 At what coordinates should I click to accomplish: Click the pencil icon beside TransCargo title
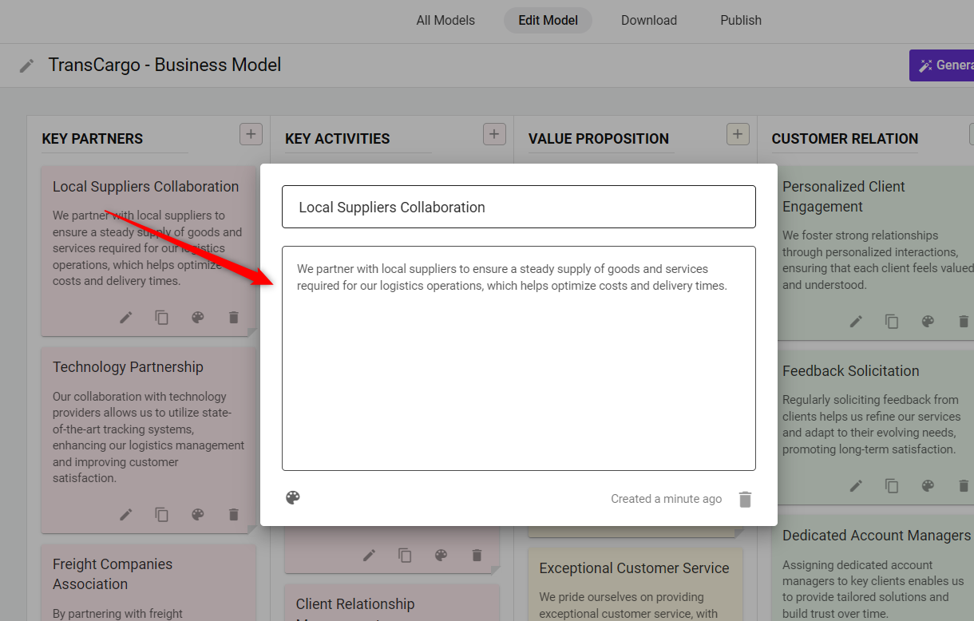tap(27, 65)
